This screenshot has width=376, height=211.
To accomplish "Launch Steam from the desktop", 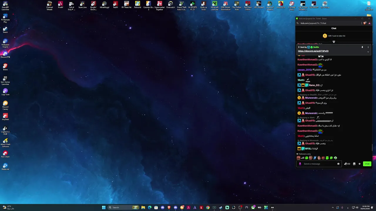I will click(5, 30).
